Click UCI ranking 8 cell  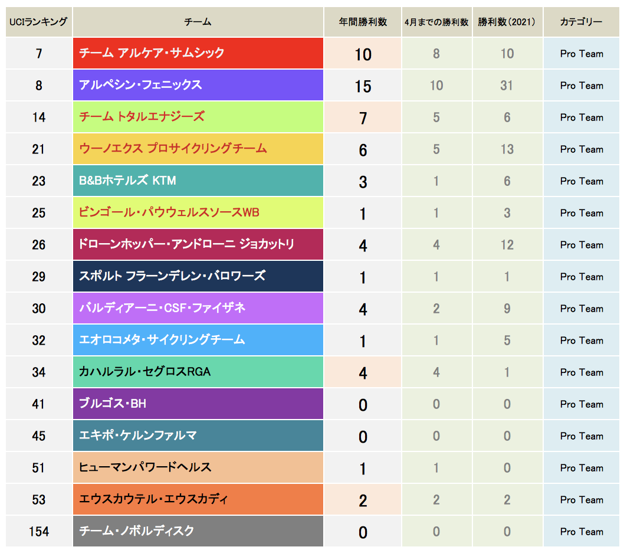[38, 85]
